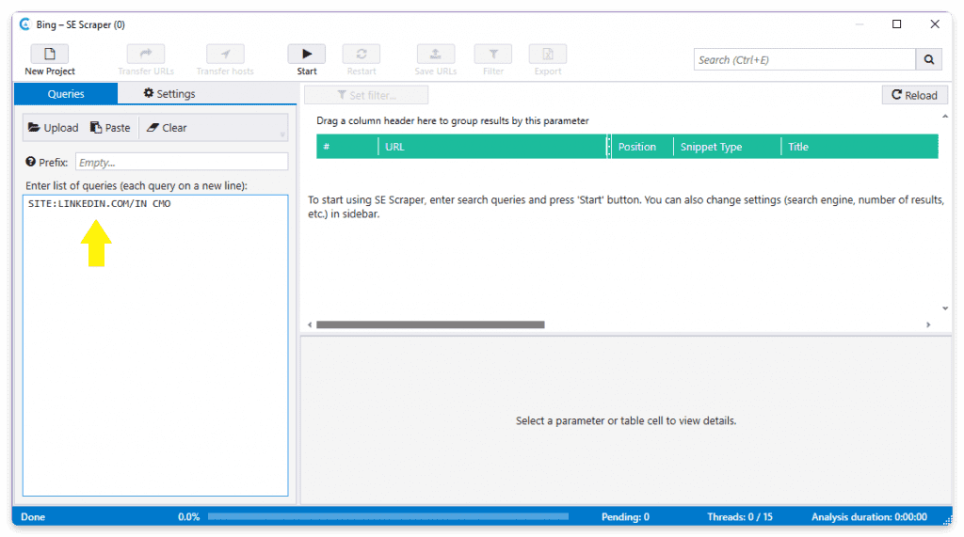Image resolution: width=964 pixels, height=537 pixels.
Task: Click the Transfer URLs toolbar icon
Action: [x=146, y=60]
